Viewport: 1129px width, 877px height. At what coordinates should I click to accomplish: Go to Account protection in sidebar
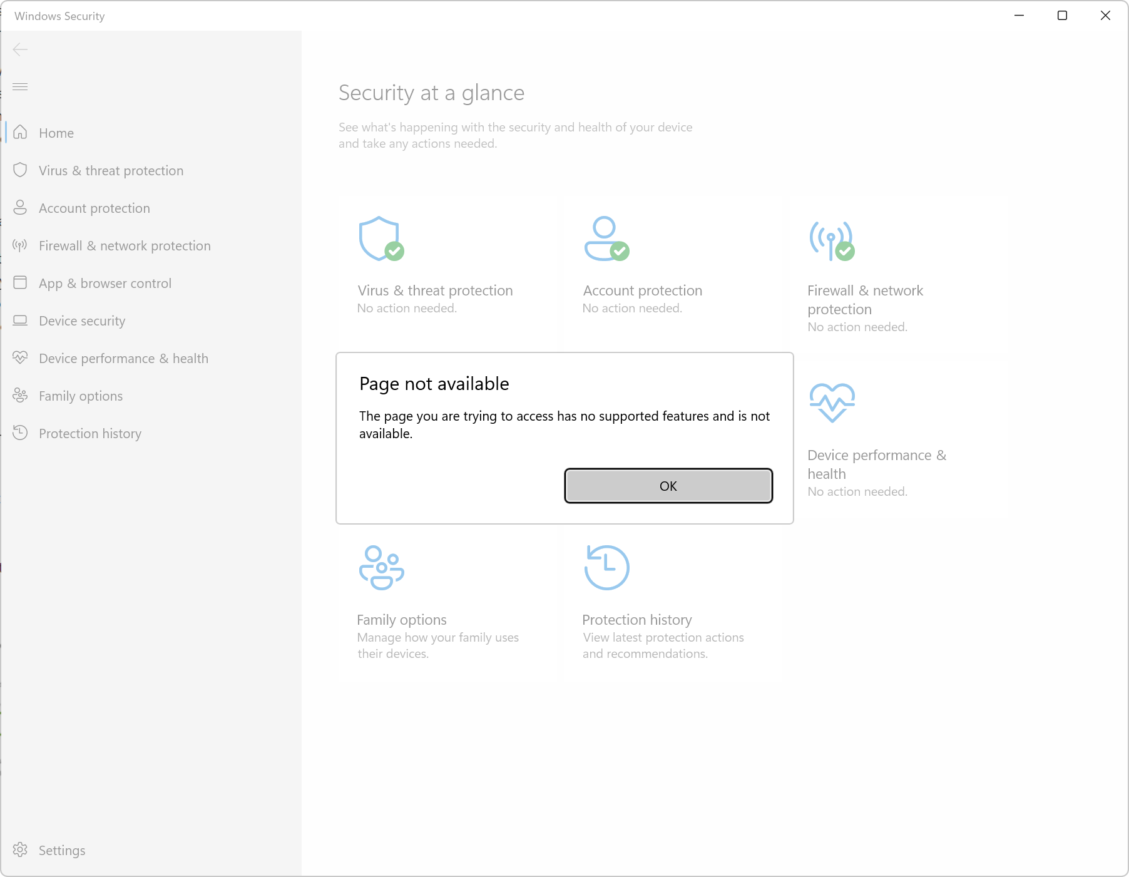(94, 208)
